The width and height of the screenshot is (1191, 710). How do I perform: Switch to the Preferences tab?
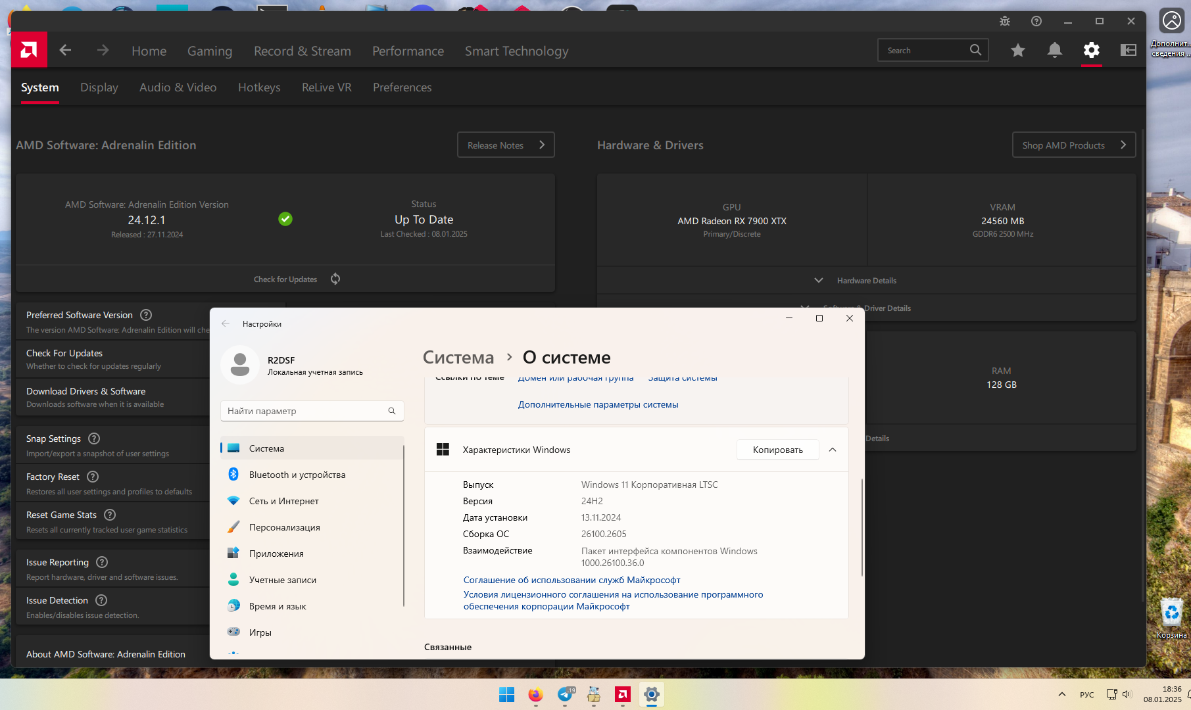402,87
